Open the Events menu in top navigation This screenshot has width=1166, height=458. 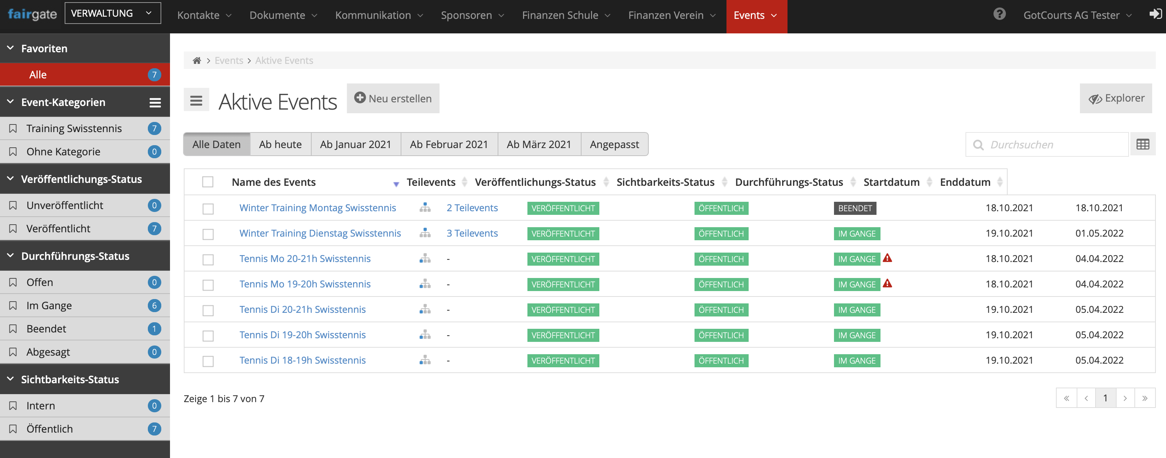(x=756, y=16)
